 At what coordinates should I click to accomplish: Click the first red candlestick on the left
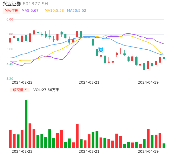coord(10,40)
